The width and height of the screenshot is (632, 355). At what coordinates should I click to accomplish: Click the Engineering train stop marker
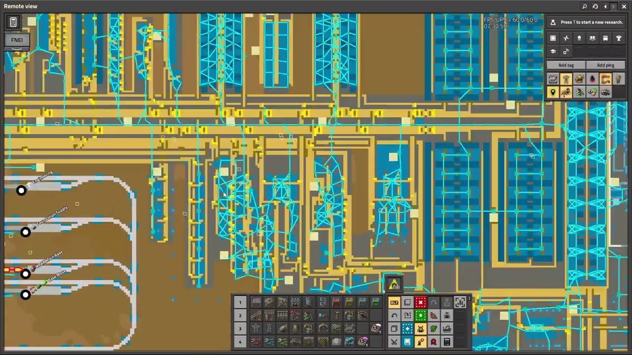click(x=21, y=190)
